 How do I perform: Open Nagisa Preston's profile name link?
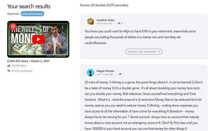point(105,71)
